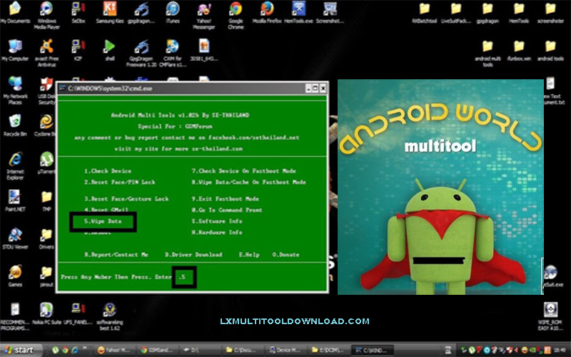Click the C:\WIND... cmd taskbar button

click(x=373, y=350)
